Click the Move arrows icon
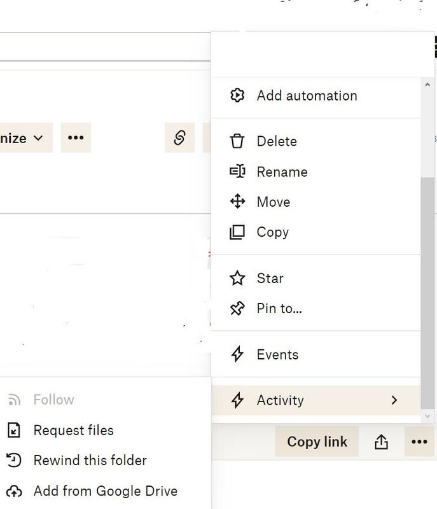The height and width of the screenshot is (509, 437). tap(237, 202)
